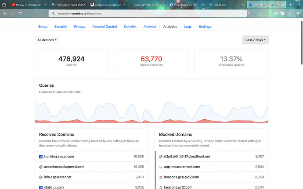Image resolution: width=303 pixels, height=189 pixels.
Task: Open the Denylist section
Action: [130, 26]
